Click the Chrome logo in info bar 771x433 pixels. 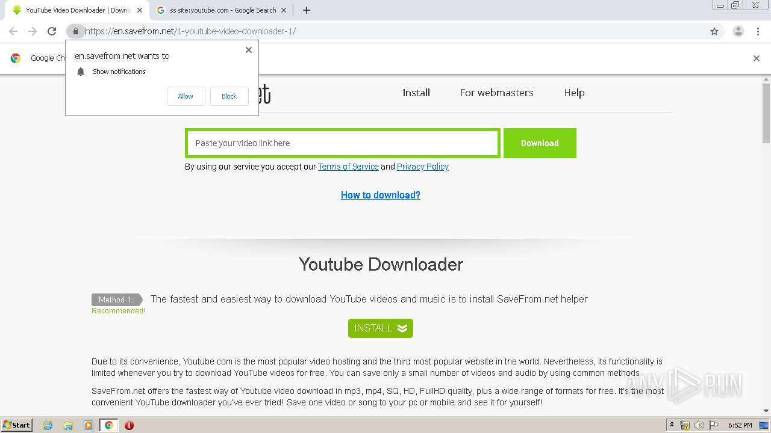[16, 58]
